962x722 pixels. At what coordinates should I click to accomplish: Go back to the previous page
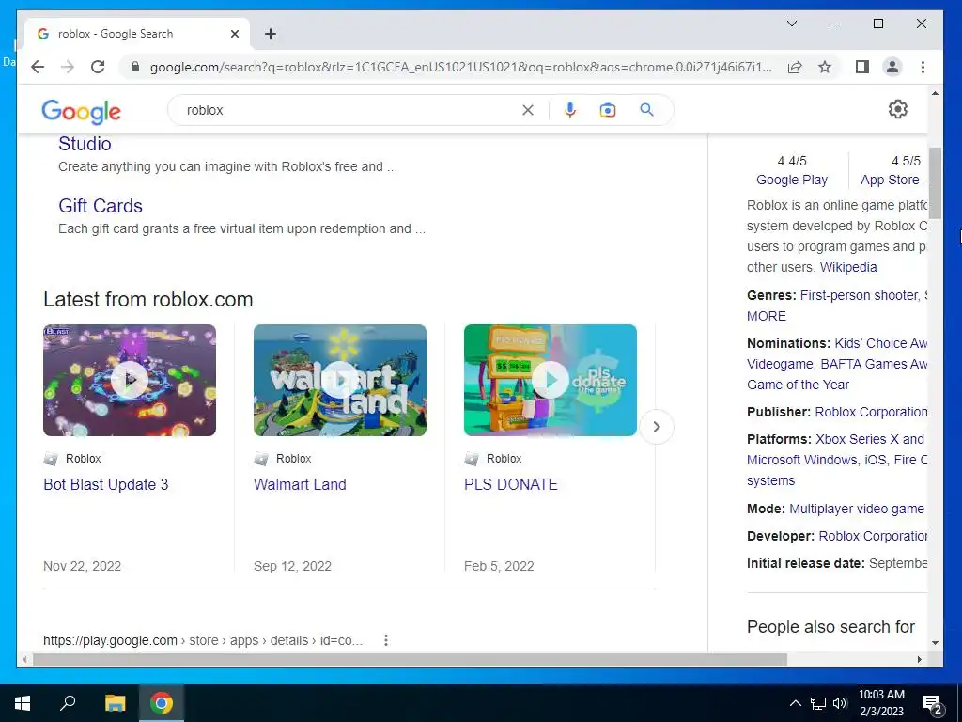(x=38, y=67)
